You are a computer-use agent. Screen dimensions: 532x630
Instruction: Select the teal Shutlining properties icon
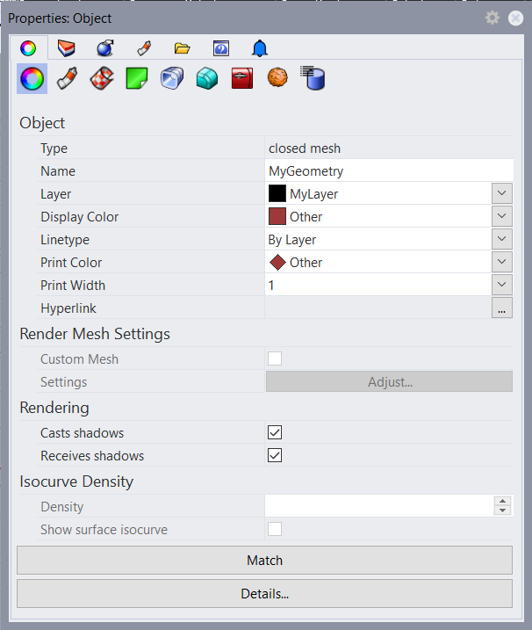point(206,79)
